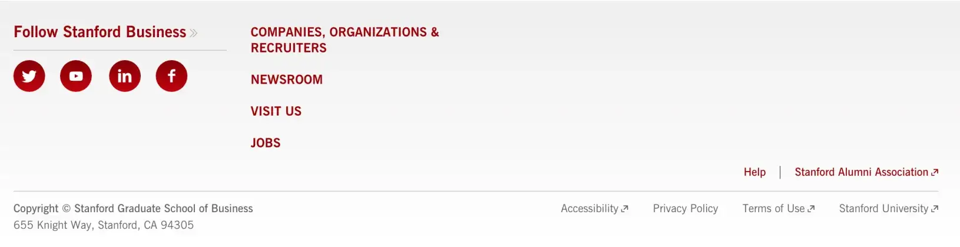The image size is (960, 247).
Task: Go to Companies, Organizations & Recruiters
Action: [345, 39]
